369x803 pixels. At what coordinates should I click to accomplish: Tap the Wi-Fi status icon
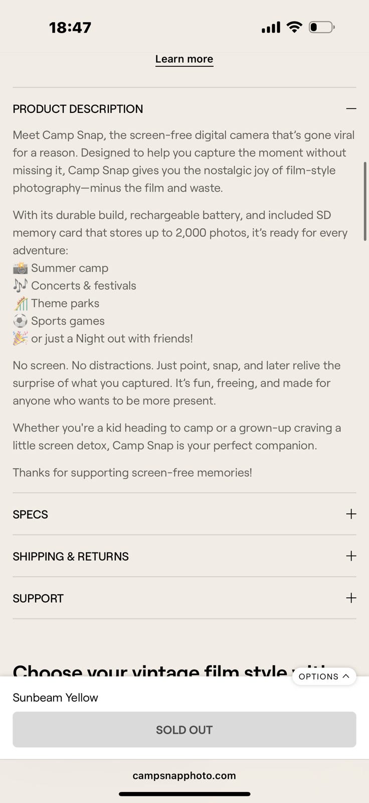294,27
